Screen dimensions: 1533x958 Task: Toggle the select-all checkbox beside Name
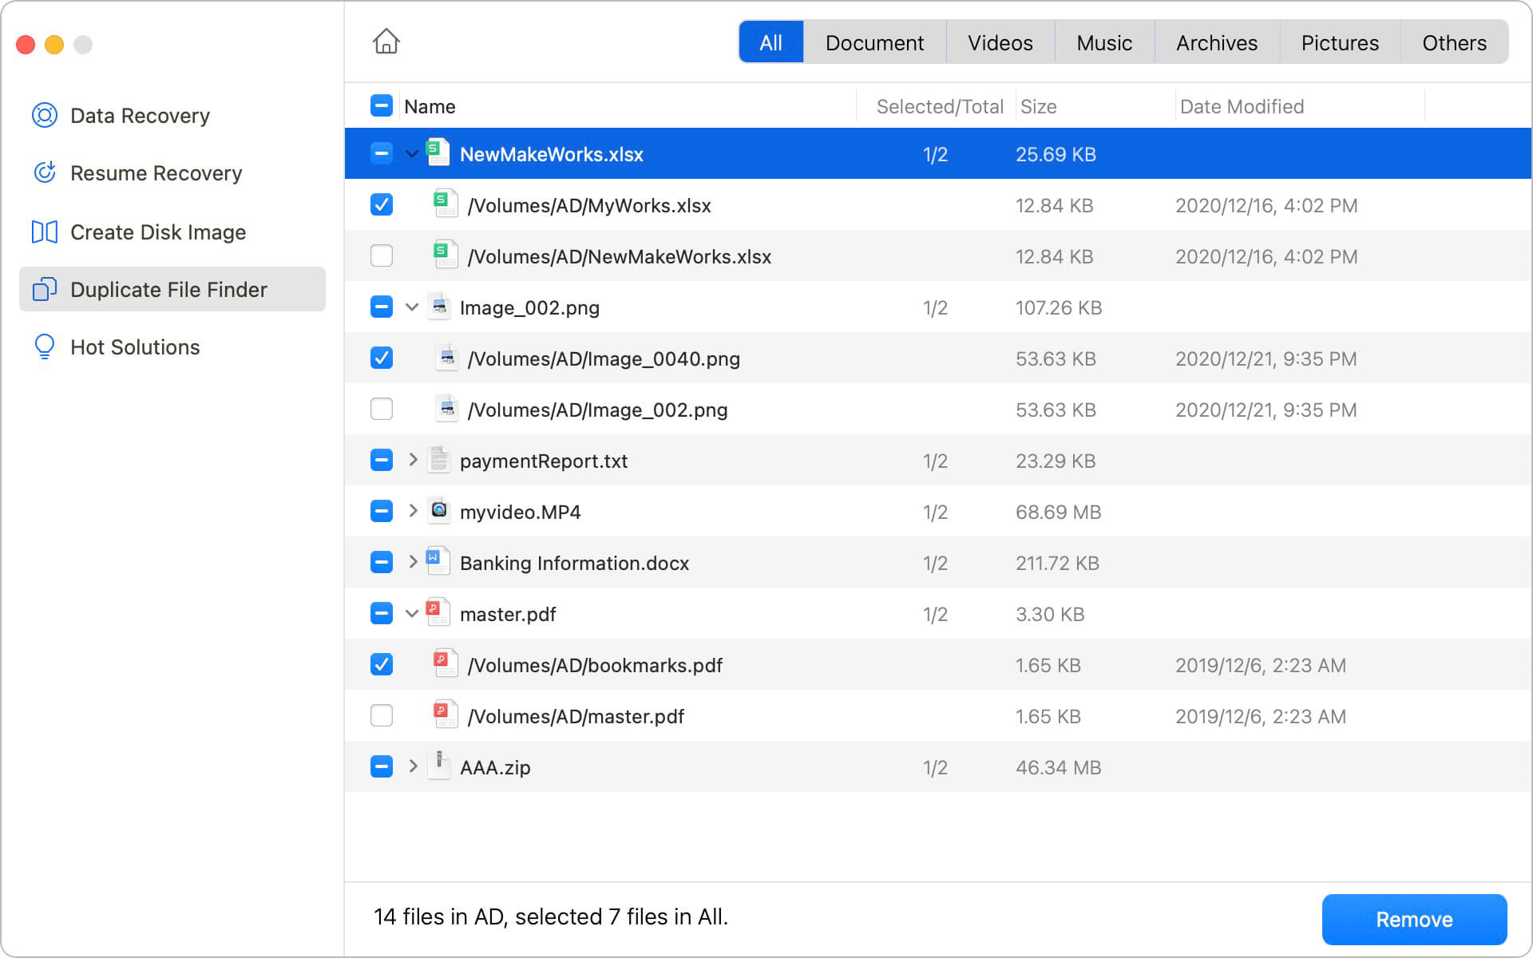(x=382, y=106)
